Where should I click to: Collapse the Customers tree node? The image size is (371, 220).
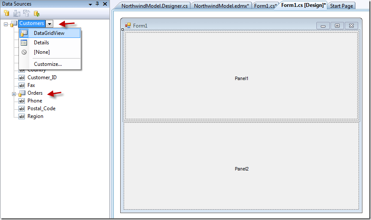[6, 24]
